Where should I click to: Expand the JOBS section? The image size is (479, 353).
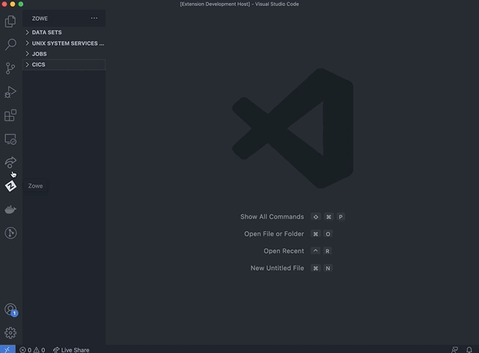pos(39,54)
